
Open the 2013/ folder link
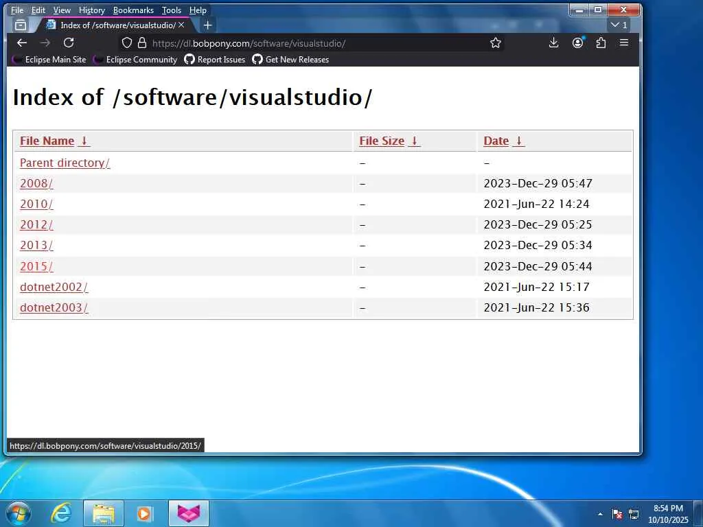[x=36, y=245]
